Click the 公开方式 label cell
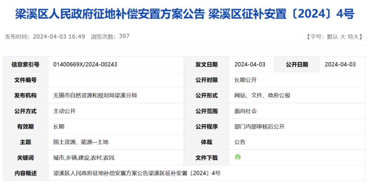Screen dimensions: 368x184 point(25,111)
